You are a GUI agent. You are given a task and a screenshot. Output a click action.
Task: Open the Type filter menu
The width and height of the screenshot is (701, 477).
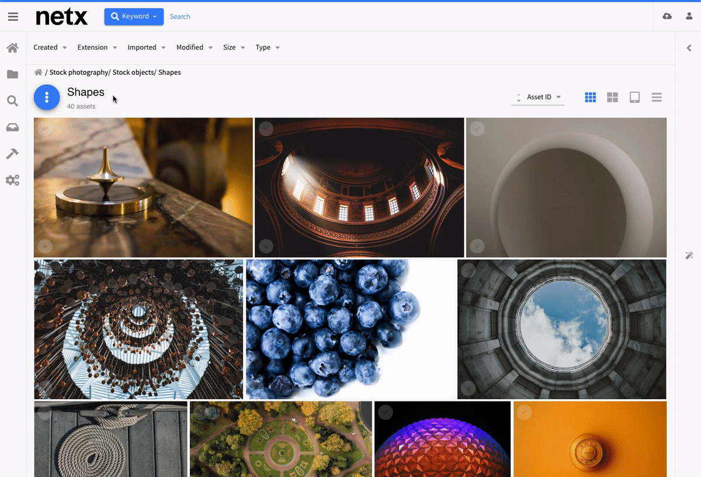pyautogui.click(x=267, y=47)
